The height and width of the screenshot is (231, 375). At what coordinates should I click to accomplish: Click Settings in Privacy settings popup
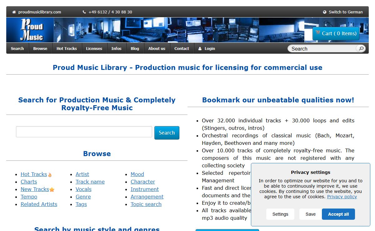pyautogui.click(x=280, y=214)
